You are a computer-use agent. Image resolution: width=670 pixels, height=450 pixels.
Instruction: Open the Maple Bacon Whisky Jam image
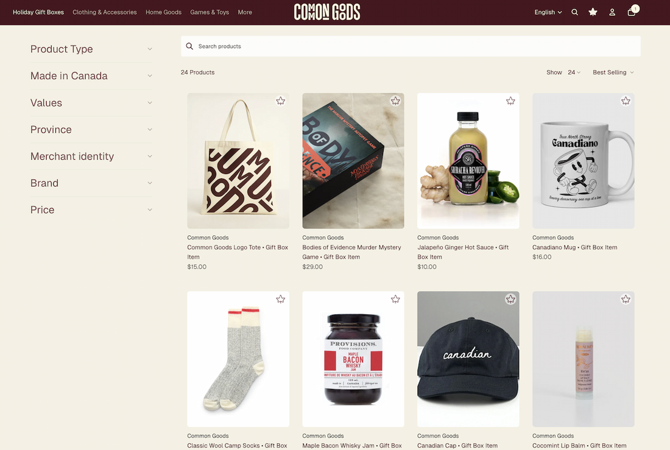tap(353, 359)
